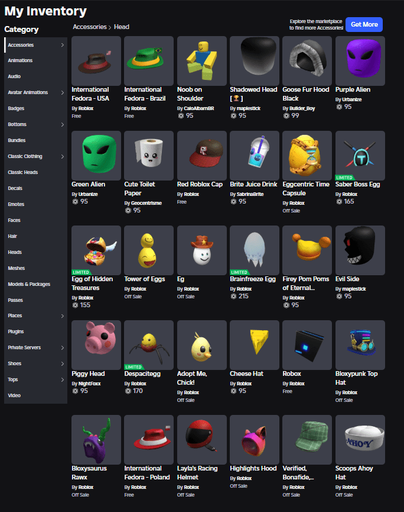Select the Robox item image

point(307,345)
